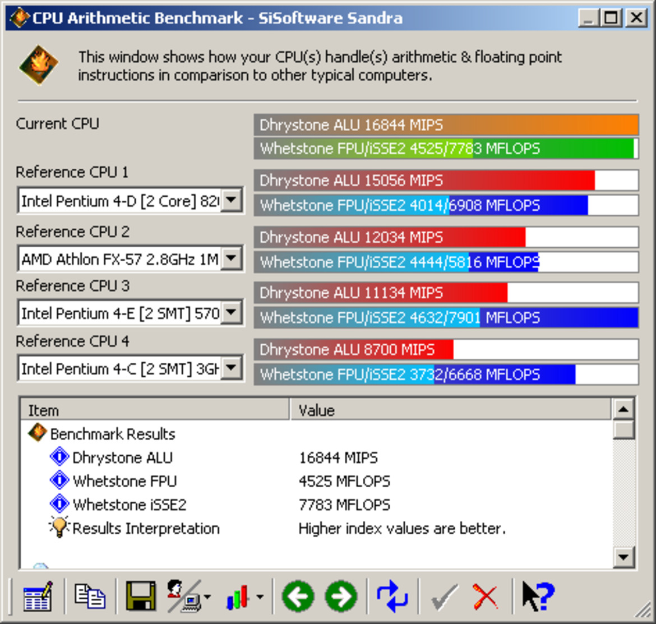Select the Intel Pentium 4-E combo box field
The height and width of the screenshot is (624, 656).
coord(130,312)
